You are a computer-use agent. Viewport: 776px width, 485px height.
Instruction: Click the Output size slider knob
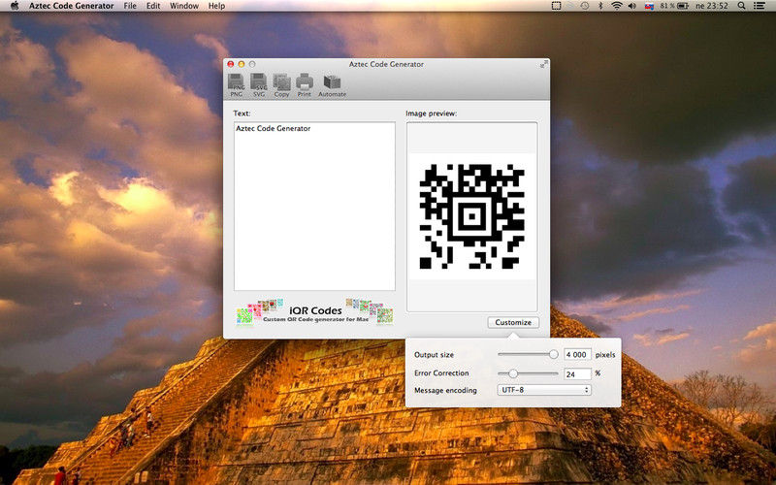553,354
